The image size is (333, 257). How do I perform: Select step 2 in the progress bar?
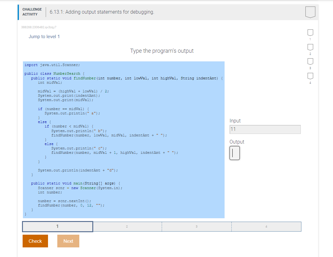point(127,226)
